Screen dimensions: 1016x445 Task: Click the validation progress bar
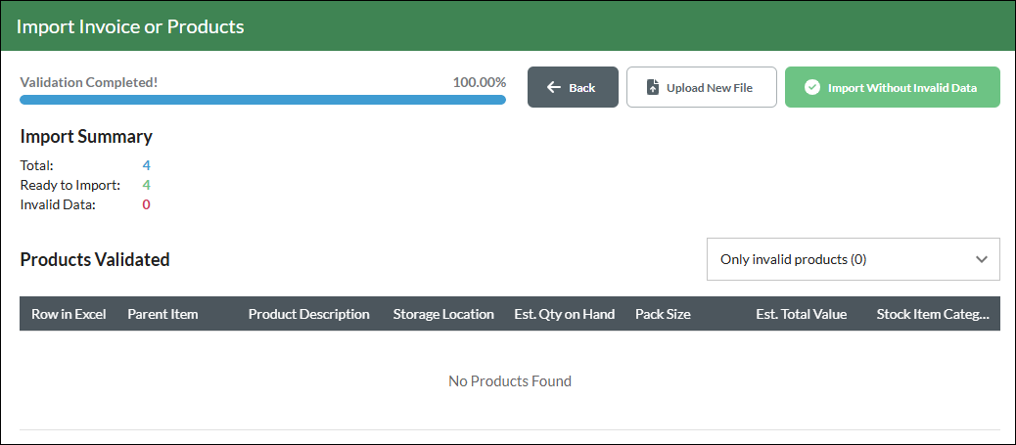(262, 100)
